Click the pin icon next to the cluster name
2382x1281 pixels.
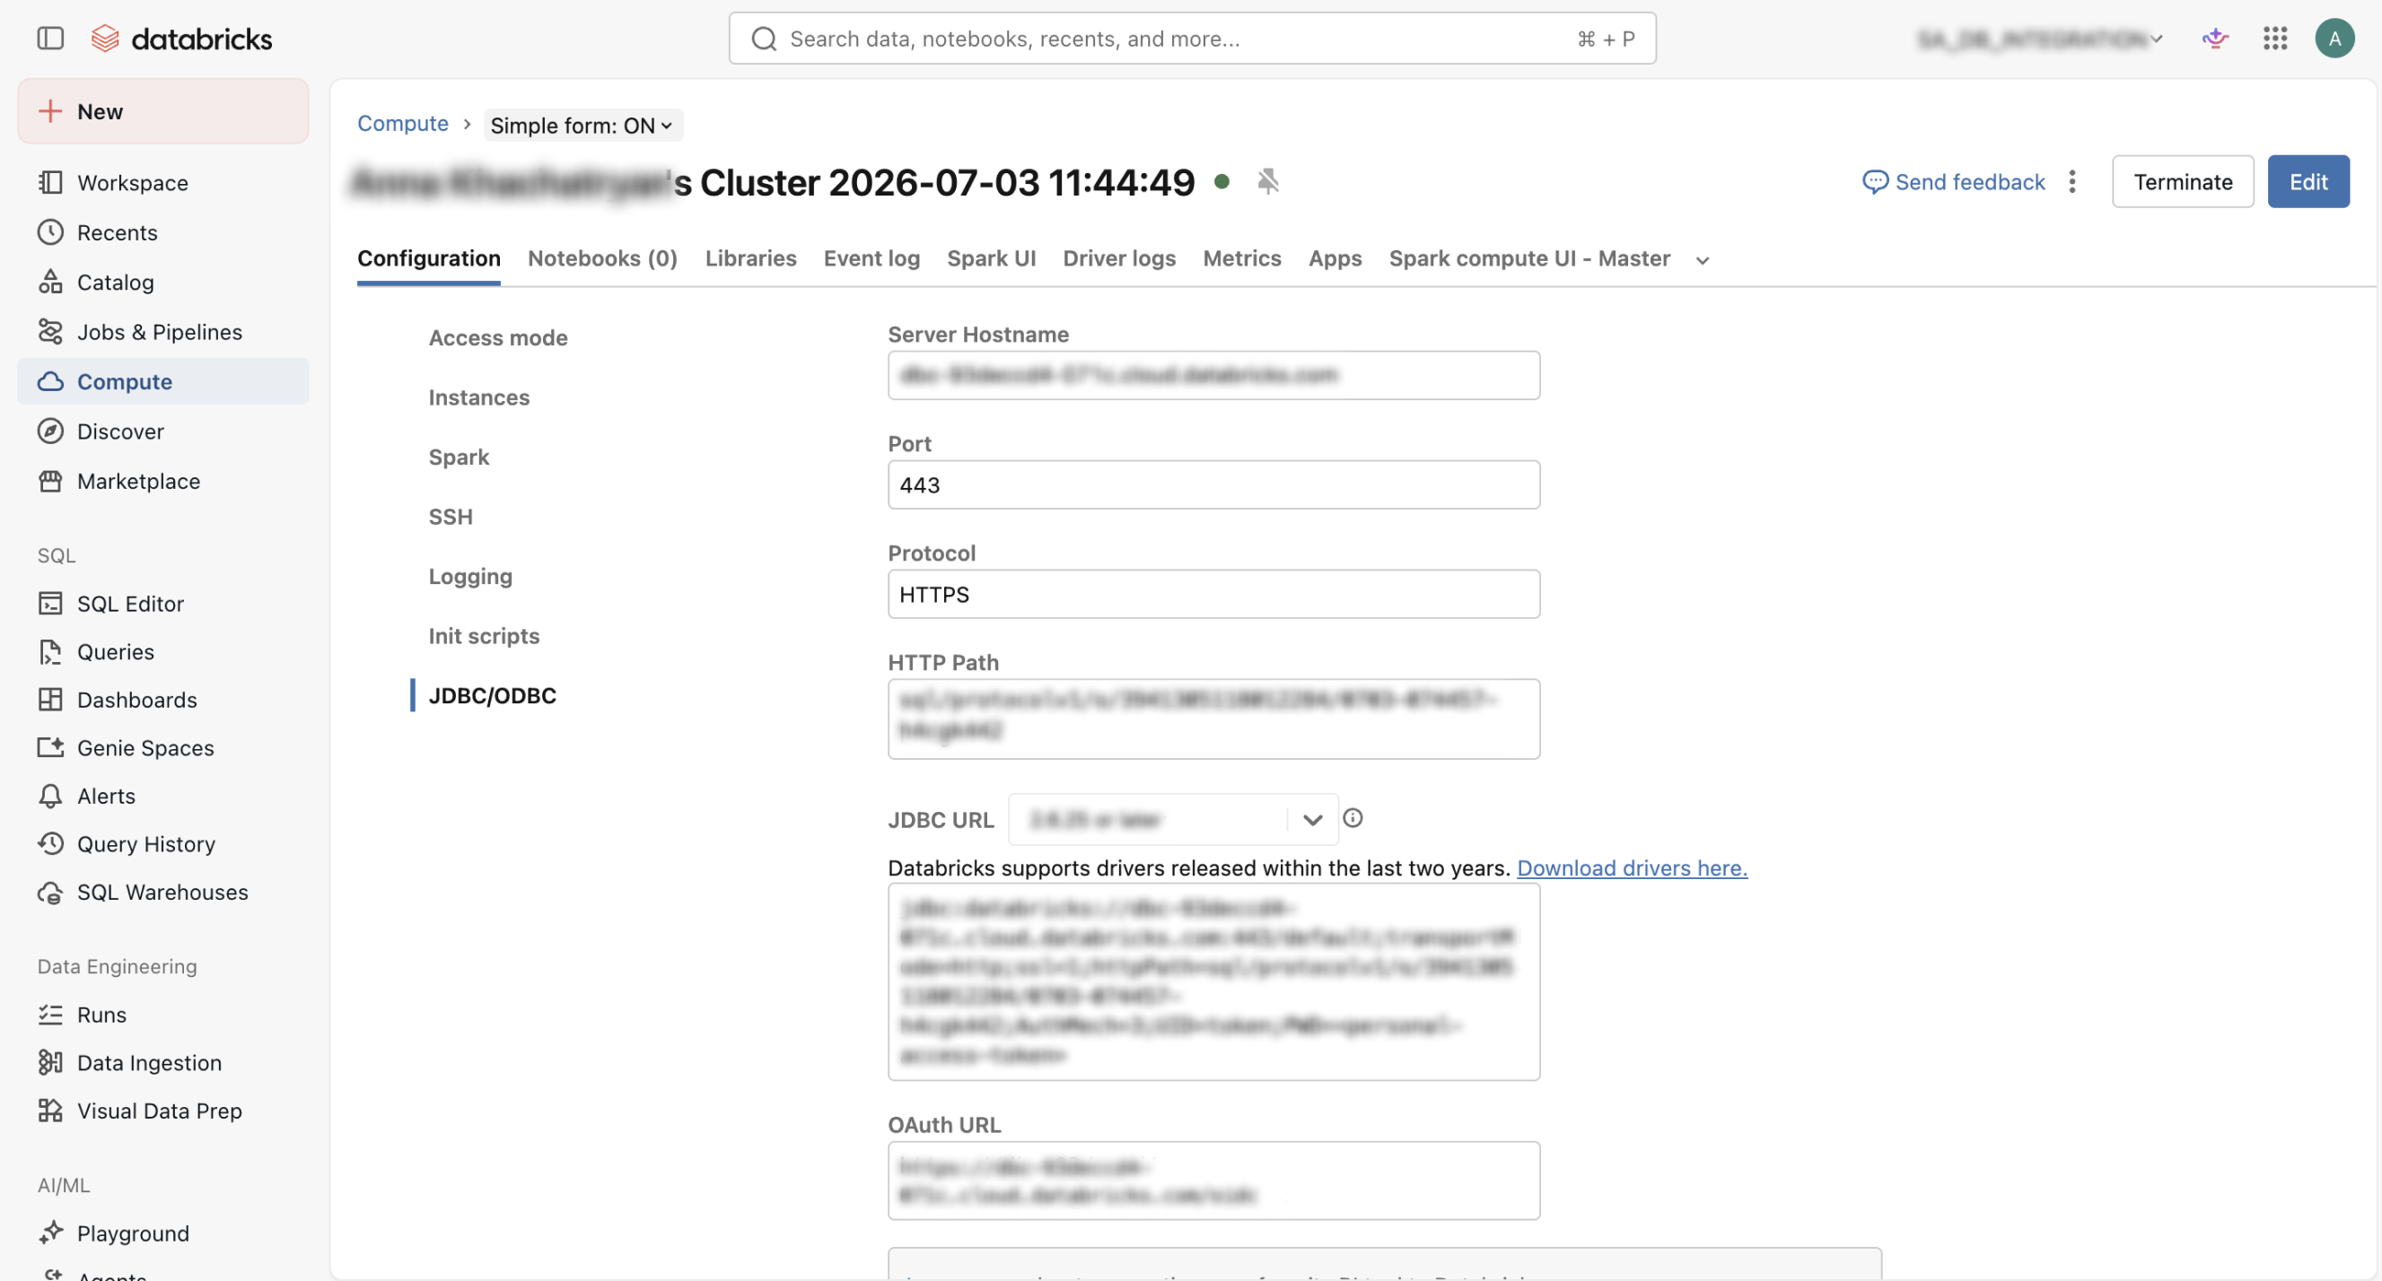click(1268, 181)
